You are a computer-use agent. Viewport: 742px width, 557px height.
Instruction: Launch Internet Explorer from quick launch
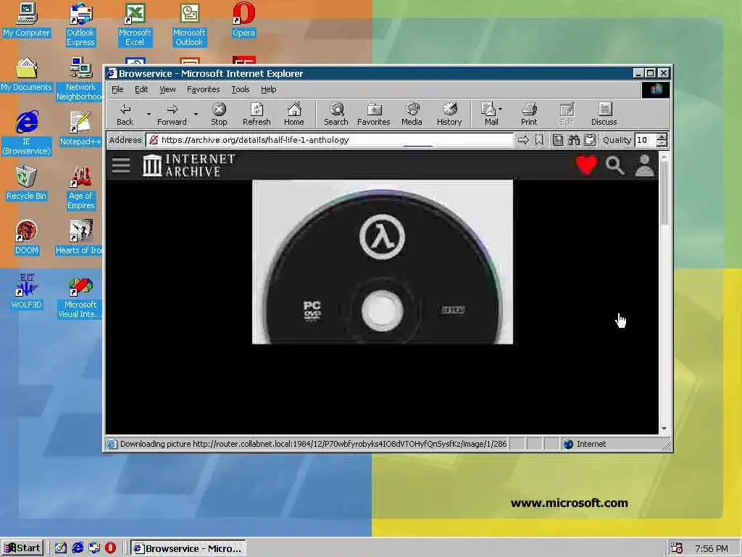(x=78, y=548)
